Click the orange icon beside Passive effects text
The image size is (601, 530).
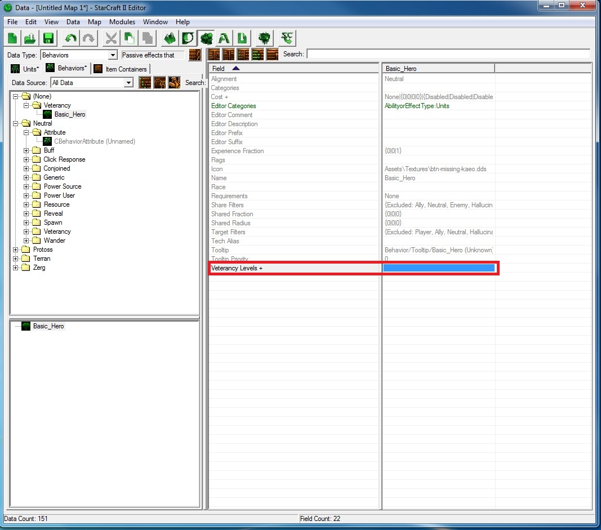pyautogui.click(x=195, y=55)
